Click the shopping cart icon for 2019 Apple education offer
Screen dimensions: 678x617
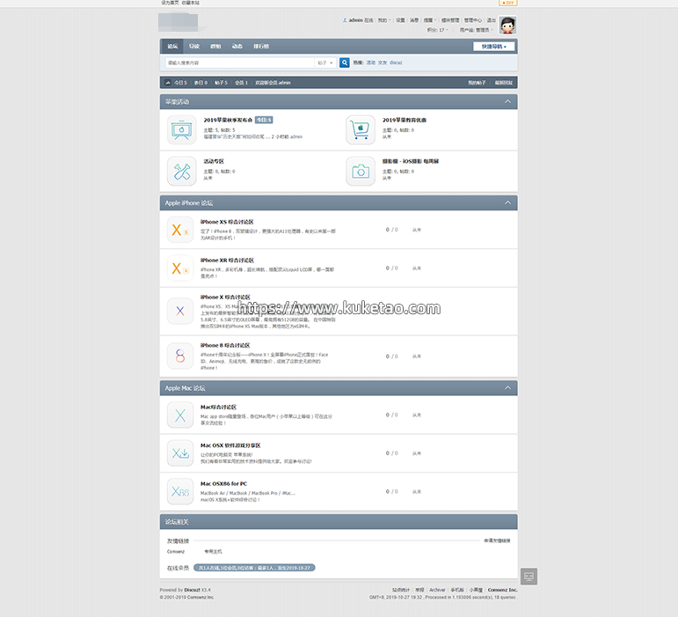(x=361, y=129)
